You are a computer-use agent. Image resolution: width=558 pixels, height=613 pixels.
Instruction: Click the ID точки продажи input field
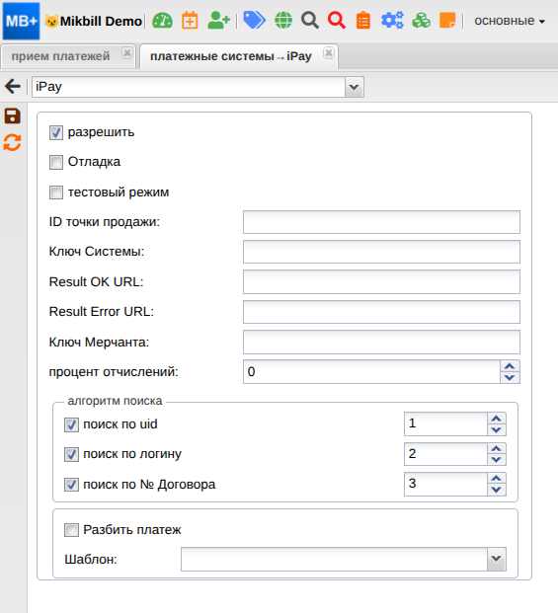click(x=381, y=222)
